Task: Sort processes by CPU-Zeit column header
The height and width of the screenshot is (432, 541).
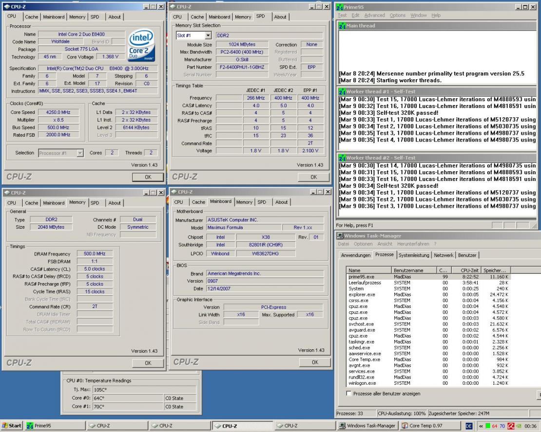Action: point(466,270)
